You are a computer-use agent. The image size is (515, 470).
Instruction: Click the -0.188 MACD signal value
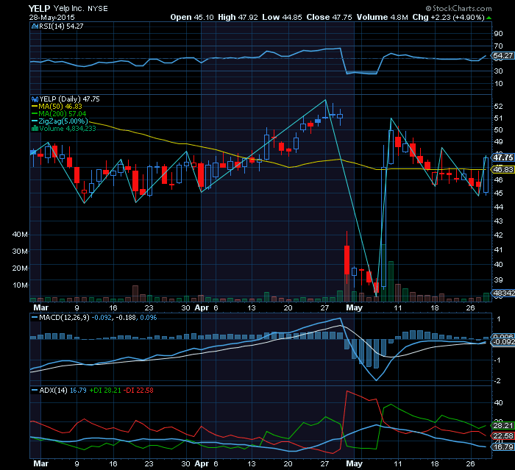click(126, 318)
